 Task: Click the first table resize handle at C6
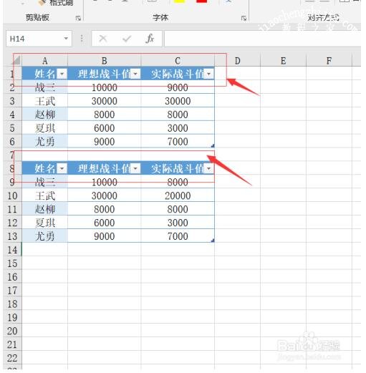pos(213,145)
